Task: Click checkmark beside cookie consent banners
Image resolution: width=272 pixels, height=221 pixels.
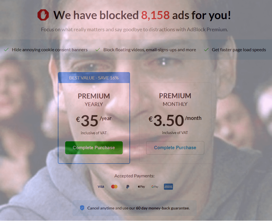Action: (6, 50)
